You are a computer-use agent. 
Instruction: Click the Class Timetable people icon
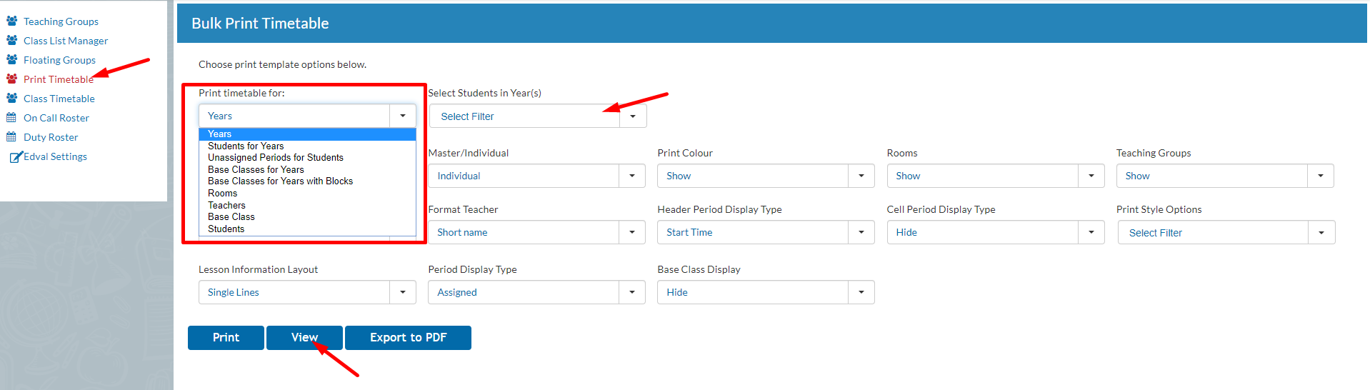coord(12,98)
